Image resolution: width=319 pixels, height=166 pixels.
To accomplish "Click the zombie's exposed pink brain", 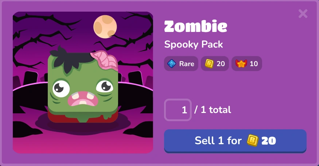I will tap(105, 60).
